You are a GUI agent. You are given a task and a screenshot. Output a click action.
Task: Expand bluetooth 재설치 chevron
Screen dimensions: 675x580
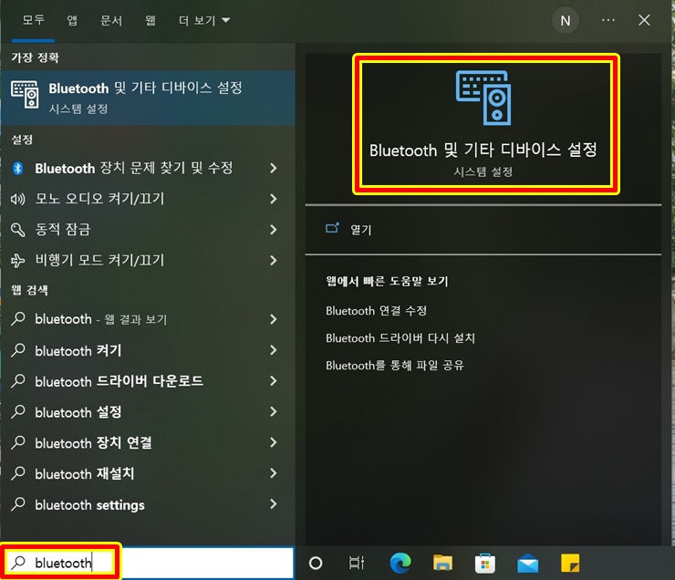point(273,473)
